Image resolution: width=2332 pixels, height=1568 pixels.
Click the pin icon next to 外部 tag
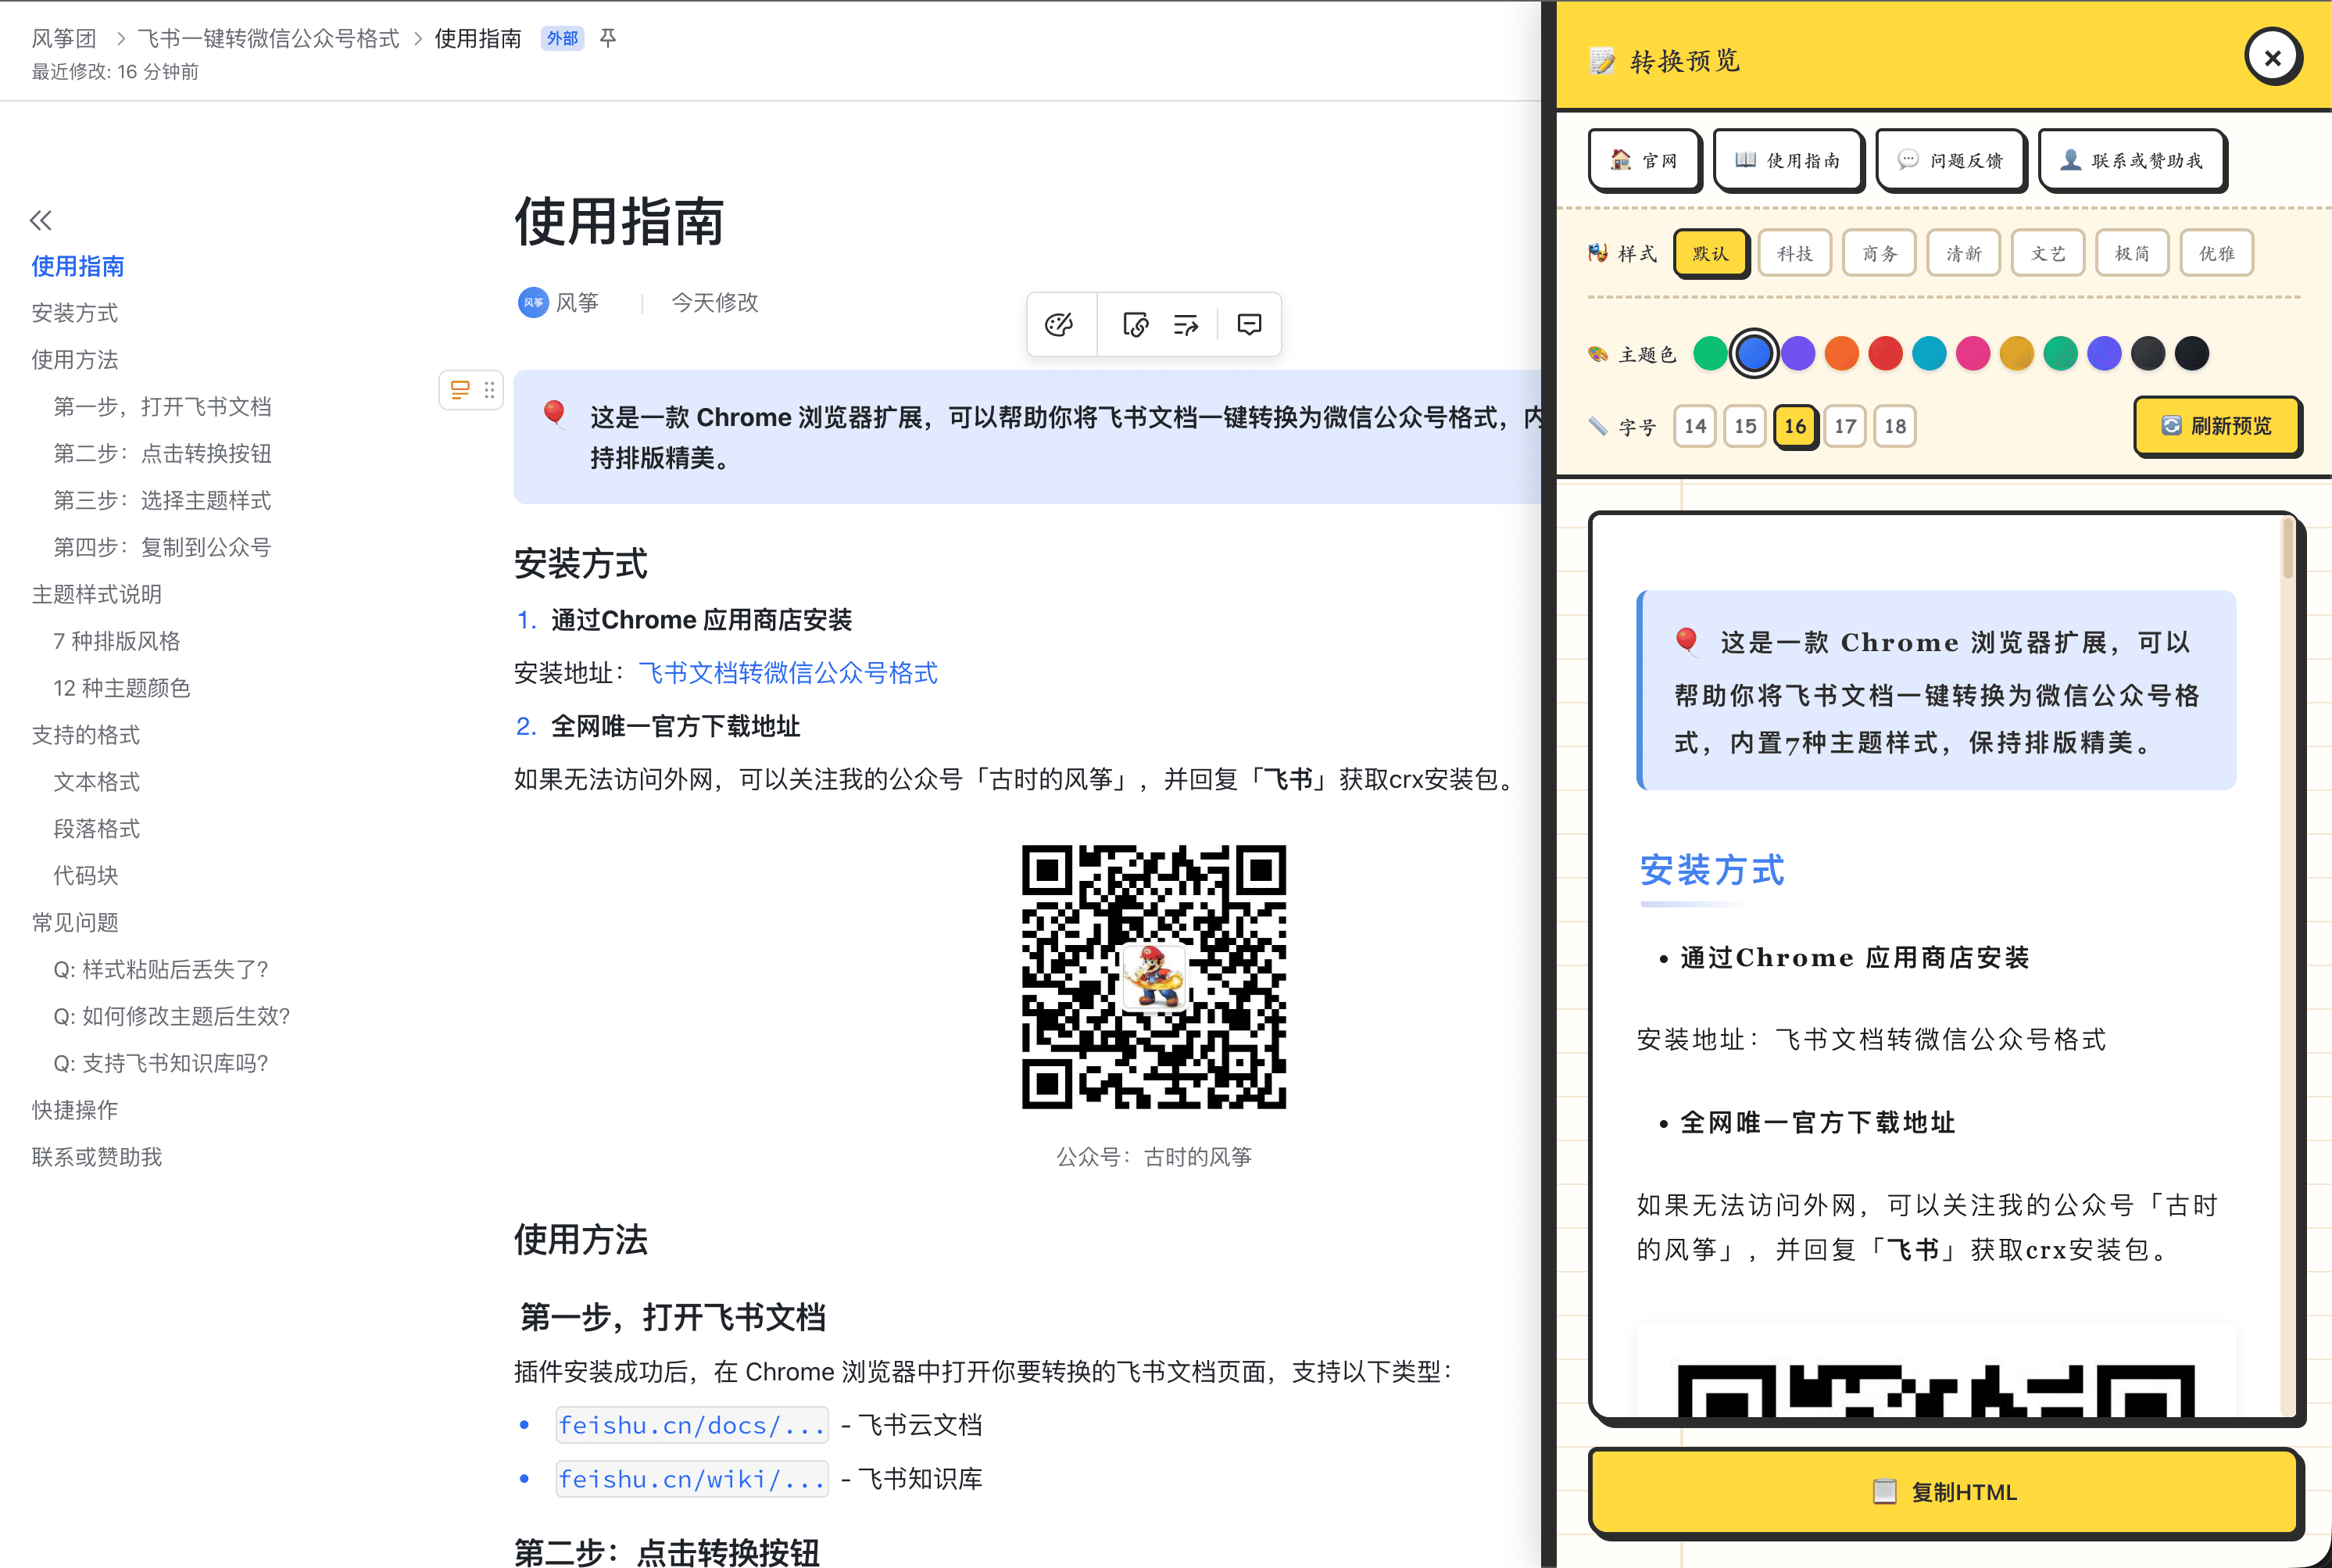pyautogui.click(x=608, y=38)
